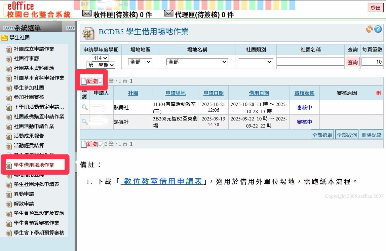Open the 收件匣(待簽核) inbox envelope icon
The width and height of the screenshot is (386, 251).
point(87,13)
